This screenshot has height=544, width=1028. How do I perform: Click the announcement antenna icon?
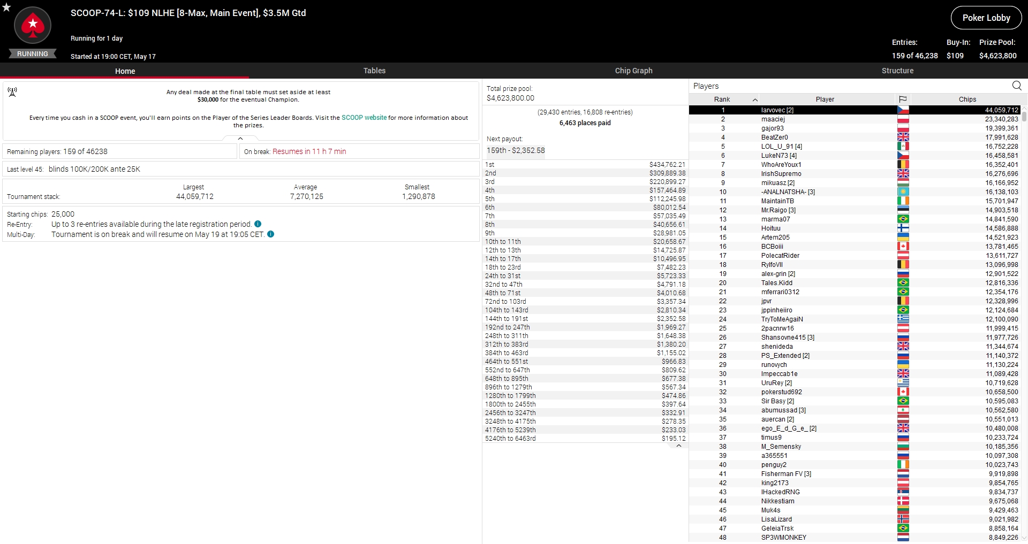coord(12,92)
